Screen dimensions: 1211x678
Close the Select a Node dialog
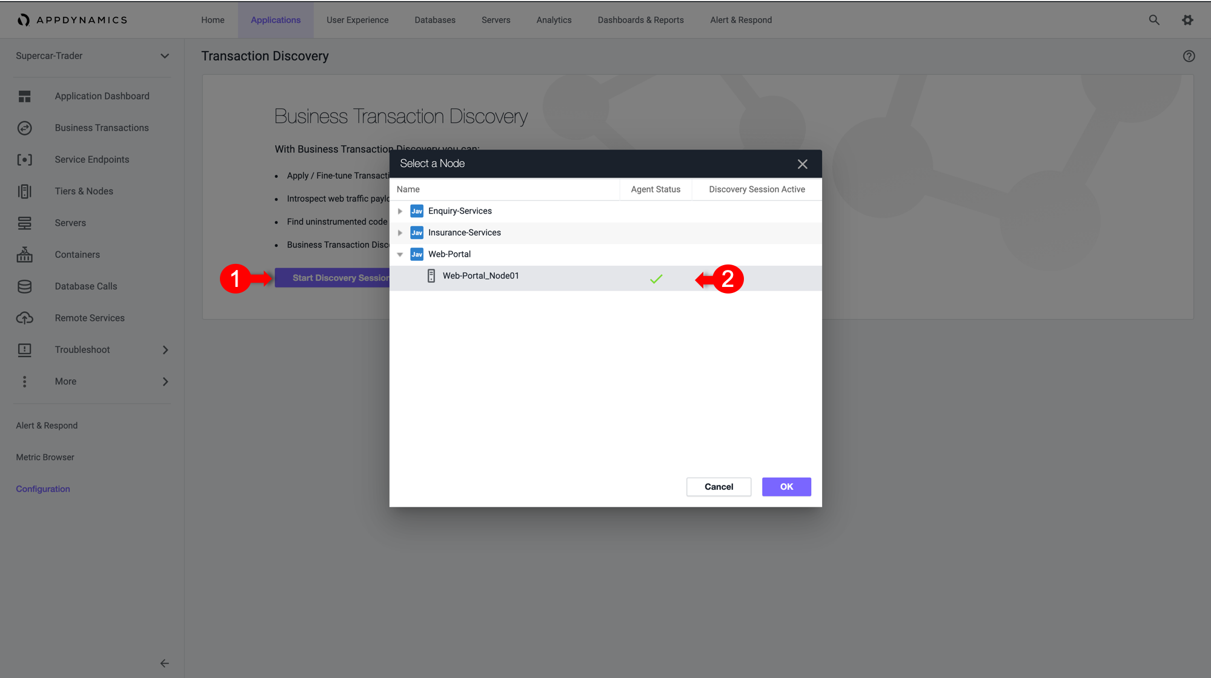tap(802, 164)
